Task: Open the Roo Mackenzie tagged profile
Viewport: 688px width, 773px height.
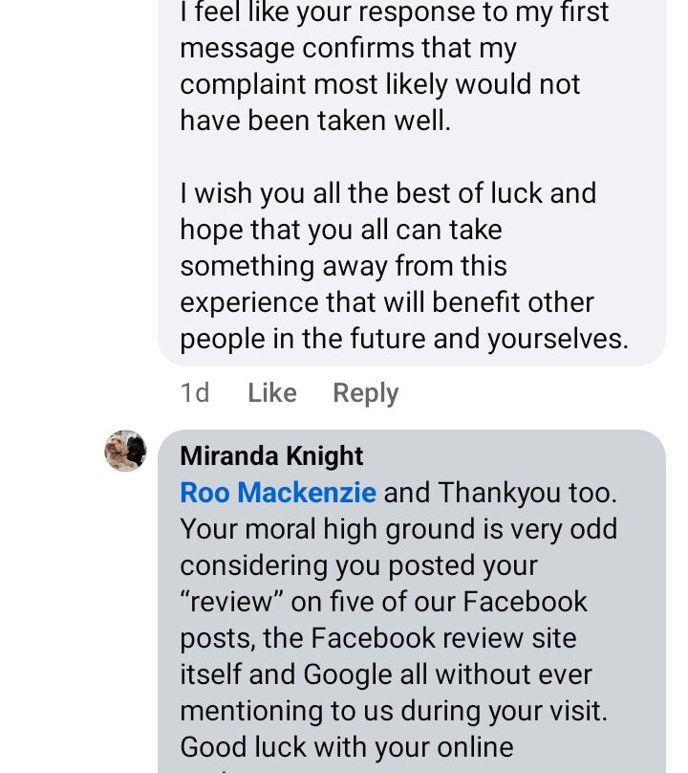Action: [x=277, y=493]
